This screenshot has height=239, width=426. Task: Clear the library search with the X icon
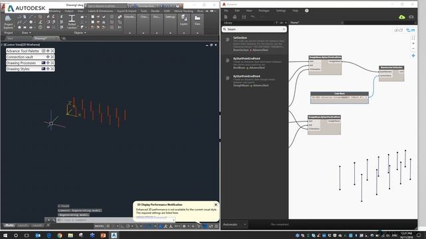(284, 29)
